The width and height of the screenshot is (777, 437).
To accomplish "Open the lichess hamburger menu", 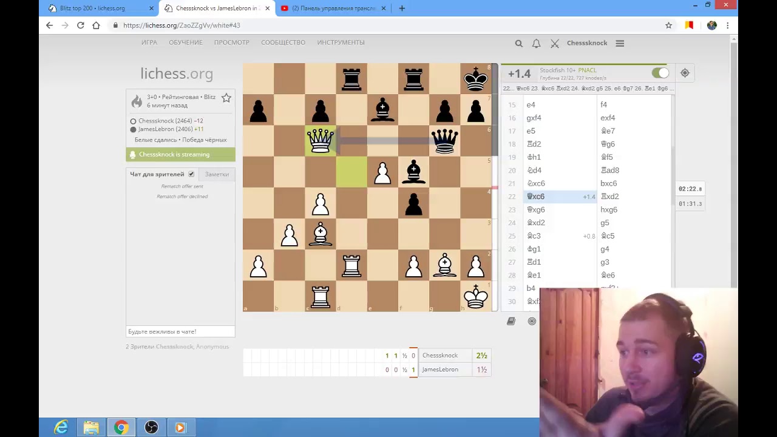I will click(620, 43).
